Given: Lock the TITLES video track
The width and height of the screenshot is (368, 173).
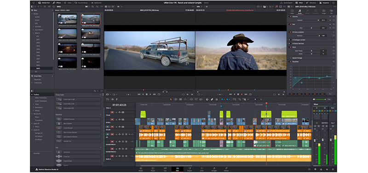Looking at the screenshot, I should 116,112.
